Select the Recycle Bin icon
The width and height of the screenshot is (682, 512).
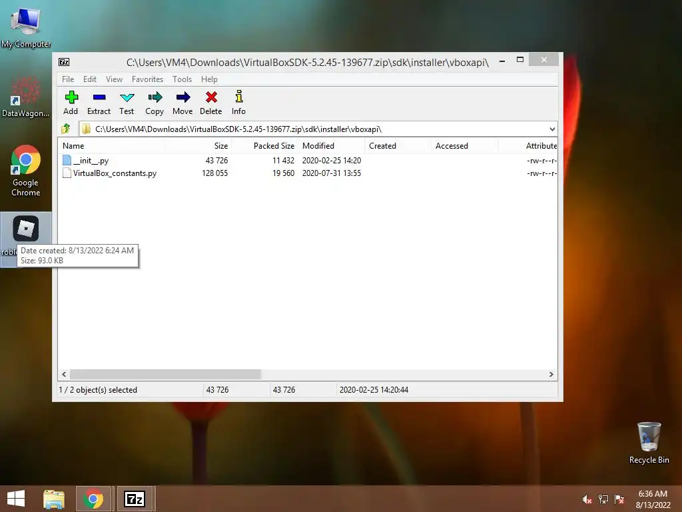point(649,443)
